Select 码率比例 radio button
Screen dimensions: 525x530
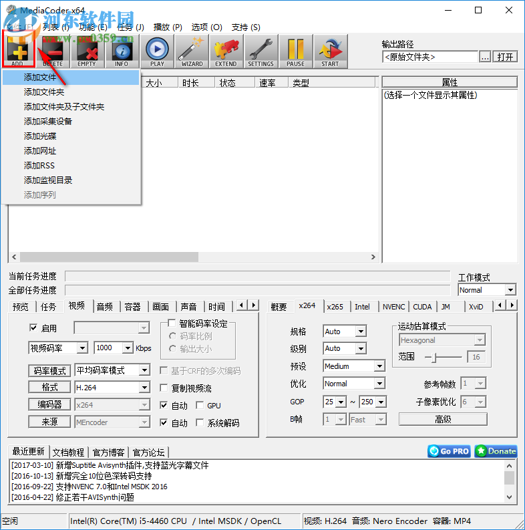click(172, 336)
